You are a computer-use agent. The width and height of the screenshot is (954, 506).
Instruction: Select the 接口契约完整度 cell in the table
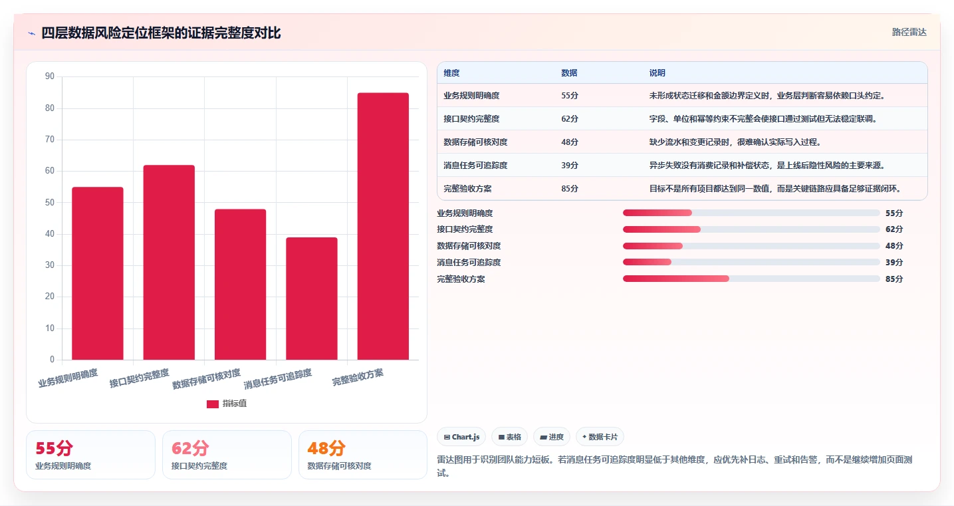[471, 119]
